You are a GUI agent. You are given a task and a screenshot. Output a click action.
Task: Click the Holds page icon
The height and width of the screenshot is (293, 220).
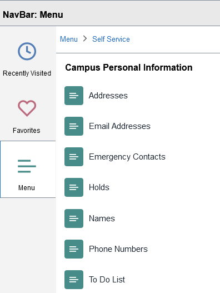[74, 187]
